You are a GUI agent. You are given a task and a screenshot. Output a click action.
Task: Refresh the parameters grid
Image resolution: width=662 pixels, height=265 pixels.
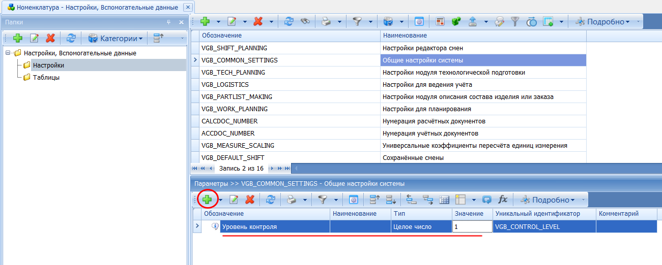[x=271, y=200]
